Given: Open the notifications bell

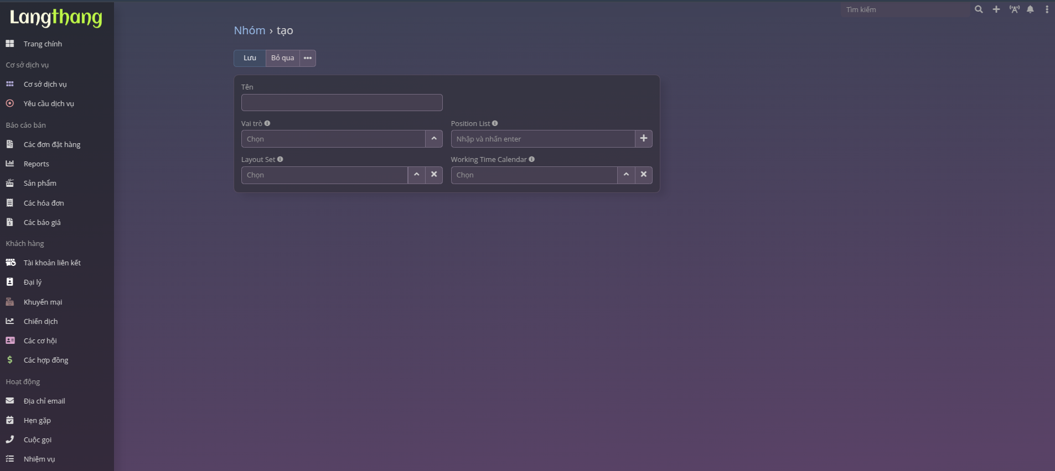Looking at the screenshot, I should pyautogui.click(x=1030, y=9).
